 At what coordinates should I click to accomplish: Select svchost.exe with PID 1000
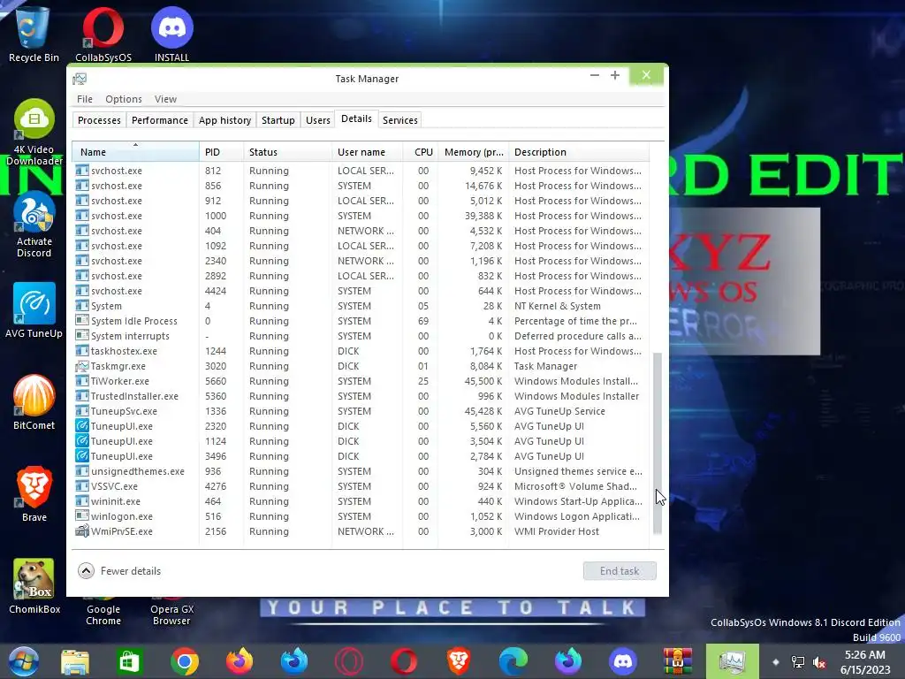[x=361, y=216]
